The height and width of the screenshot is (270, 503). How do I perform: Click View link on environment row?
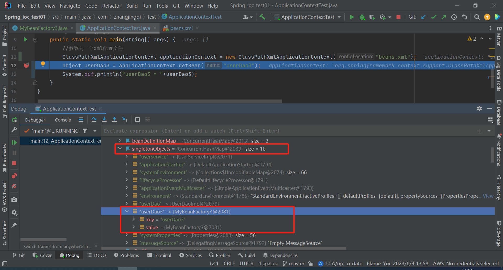pyautogui.click(x=488, y=196)
